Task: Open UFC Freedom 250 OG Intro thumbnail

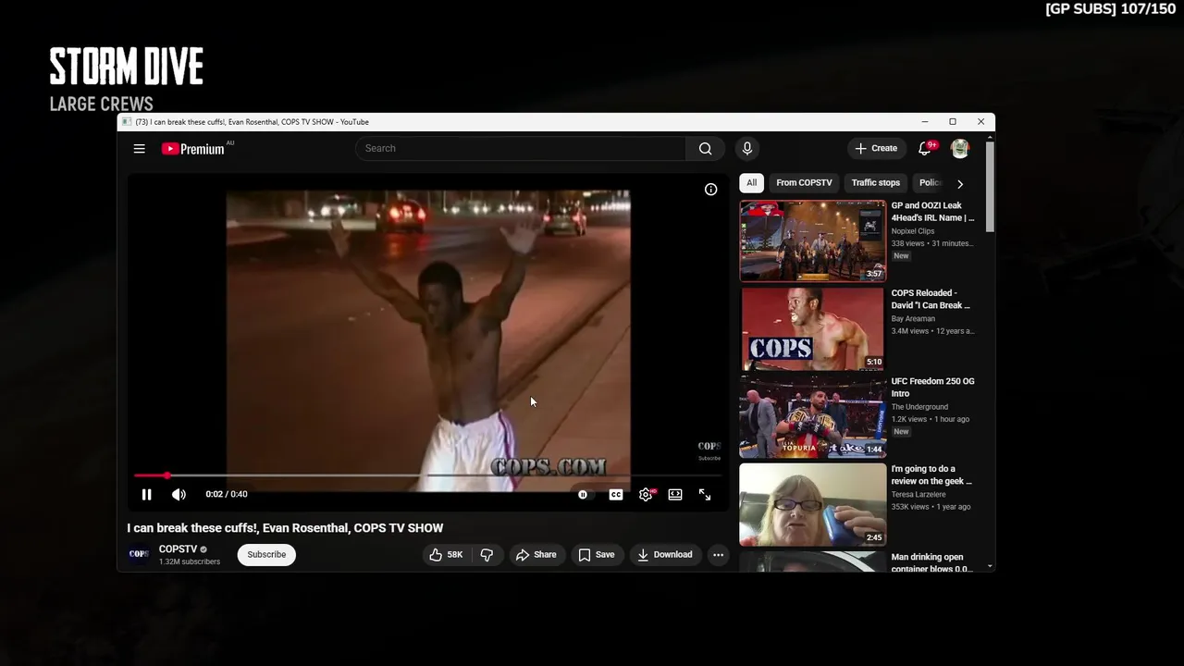Action: (x=813, y=416)
